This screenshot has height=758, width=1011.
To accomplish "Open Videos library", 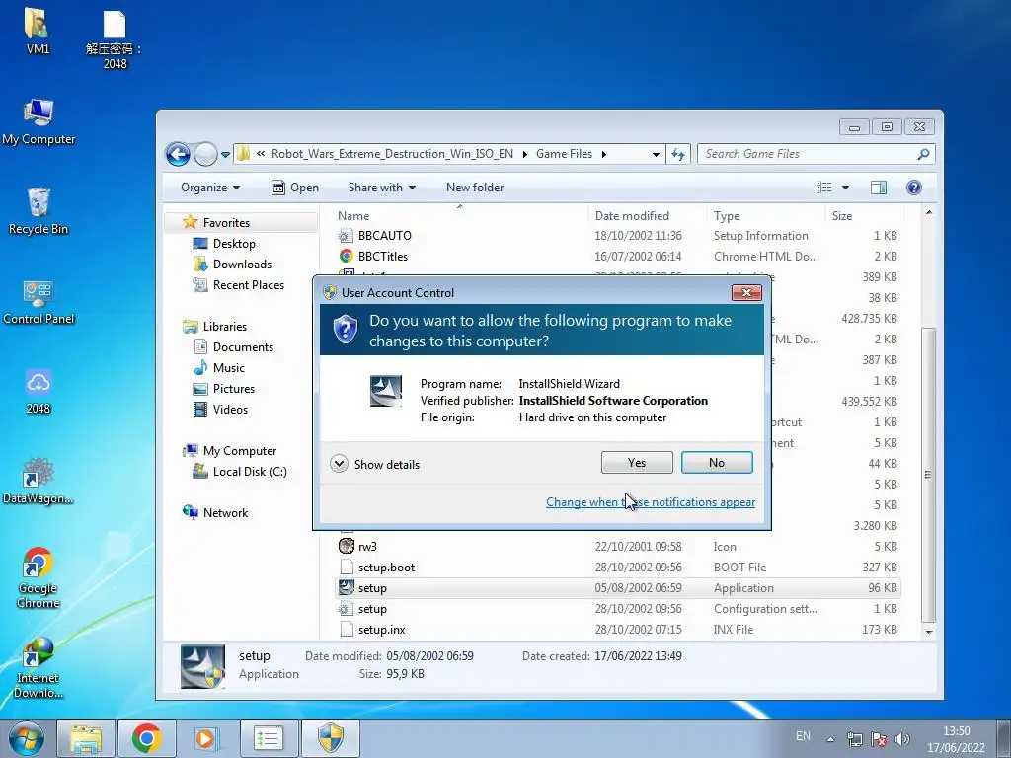I will point(230,410).
